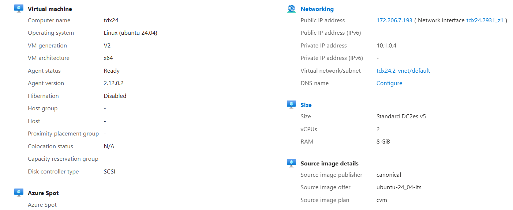The image size is (513, 210).
Task: Open the tdx24.2-vnet/default subnet link
Action: tap(403, 71)
